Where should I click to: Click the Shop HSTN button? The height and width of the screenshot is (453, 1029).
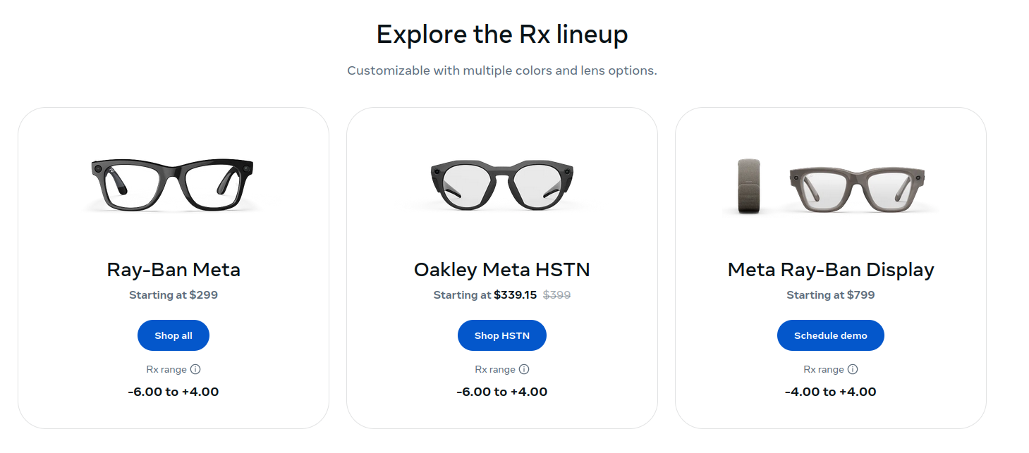pyautogui.click(x=501, y=335)
